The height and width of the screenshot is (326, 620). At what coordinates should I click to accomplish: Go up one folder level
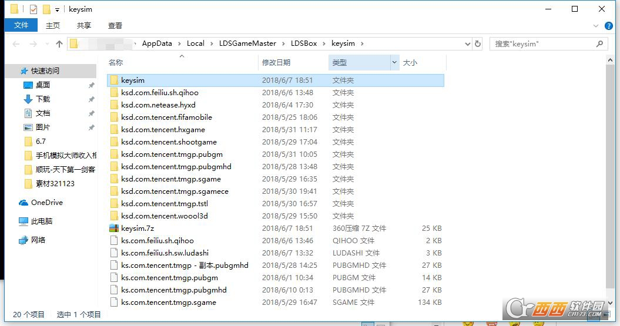(59, 44)
